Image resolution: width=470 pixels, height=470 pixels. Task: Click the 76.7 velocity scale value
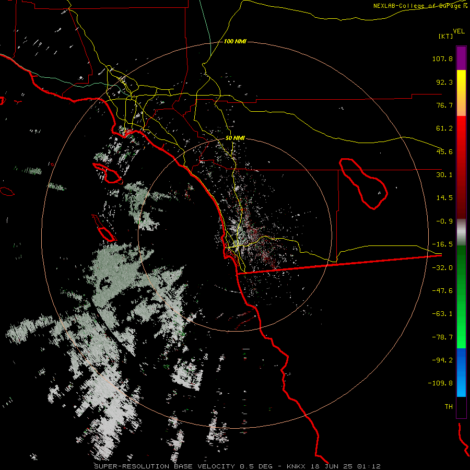tap(444, 105)
